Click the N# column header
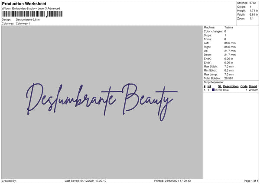260x184 pixels. pos(209,86)
